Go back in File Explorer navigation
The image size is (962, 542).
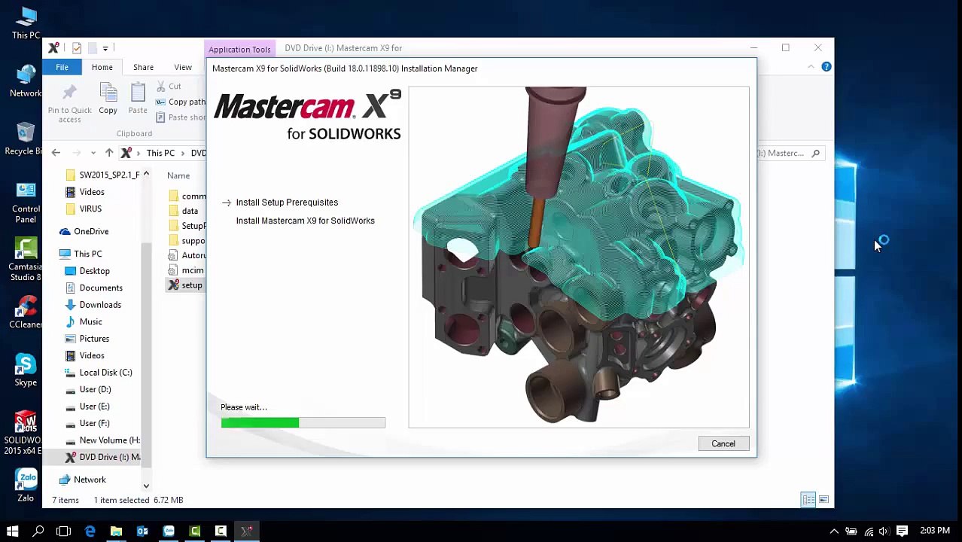click(x=56, y=153)
